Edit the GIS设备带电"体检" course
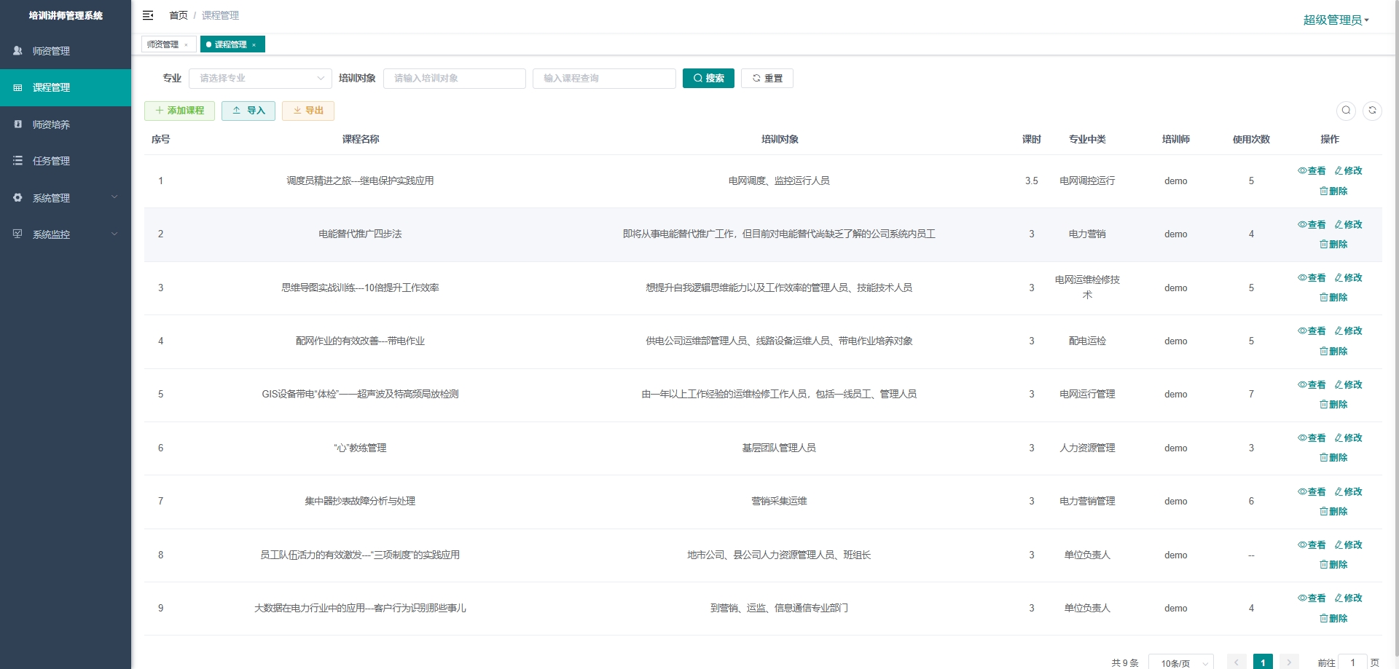 pyautogui.click(x=1348, y=385)
